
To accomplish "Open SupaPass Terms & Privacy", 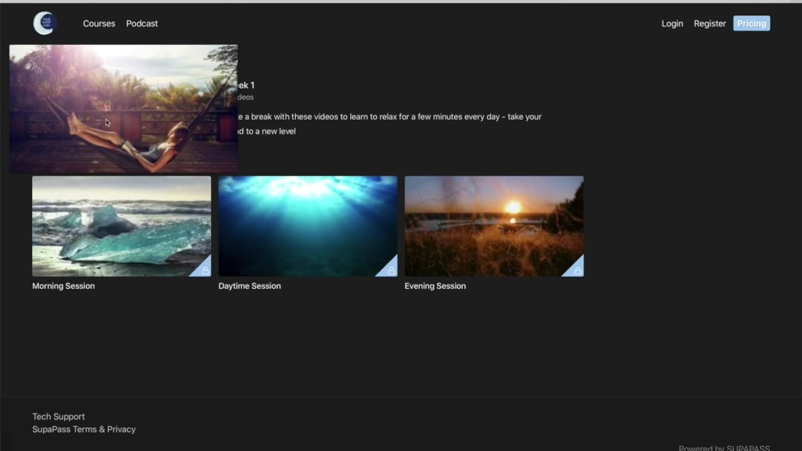I will [x=83, y=429].
